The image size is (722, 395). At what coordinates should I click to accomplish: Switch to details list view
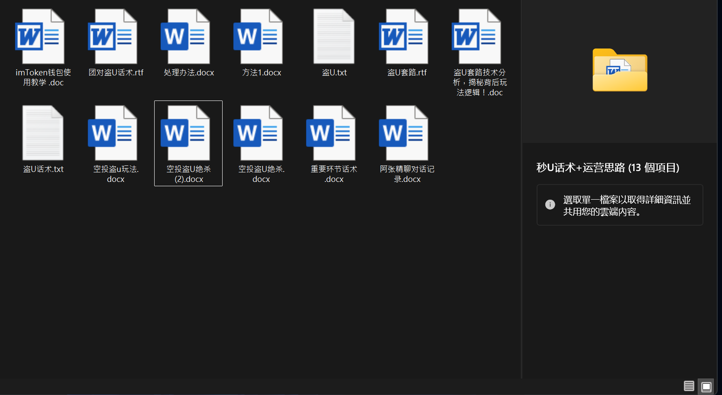[x=689, y=386]
